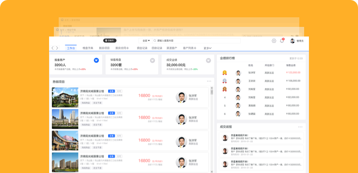Click the magnifier icon in search box
This screenshot has height=173, width=358.
pos(155,40)
